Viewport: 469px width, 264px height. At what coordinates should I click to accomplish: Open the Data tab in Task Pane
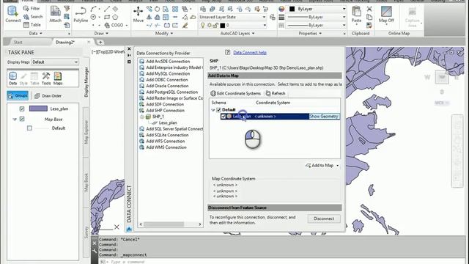click(13, 78)
